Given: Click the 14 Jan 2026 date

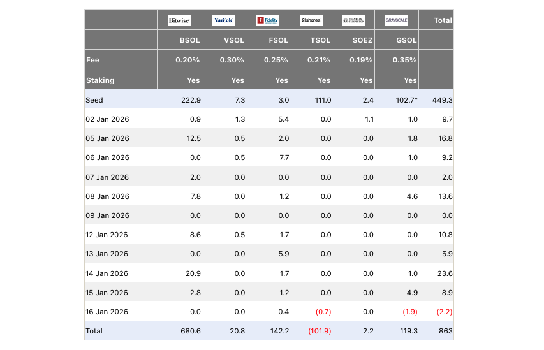Looking at the screenshot, I should pos(107,273).
